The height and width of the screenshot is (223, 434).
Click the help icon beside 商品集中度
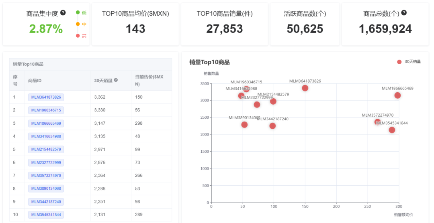pyautogui.click(x=63, y=13)
